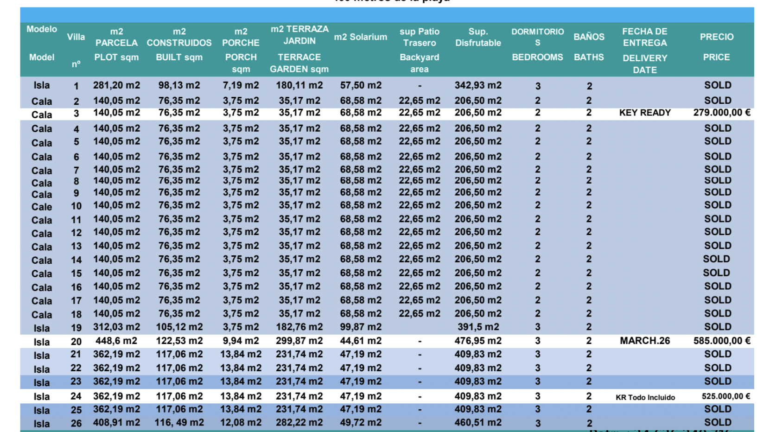Click villa number 14
Viewport: 776px width, 432px height.
coord(76,260)
